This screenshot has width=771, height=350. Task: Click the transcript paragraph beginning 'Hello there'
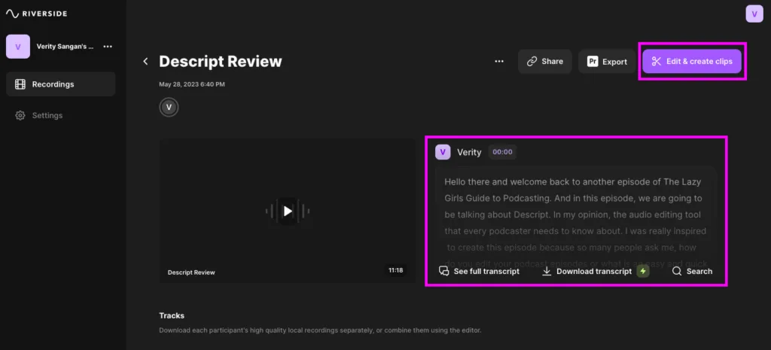click(x=575, y=223)
